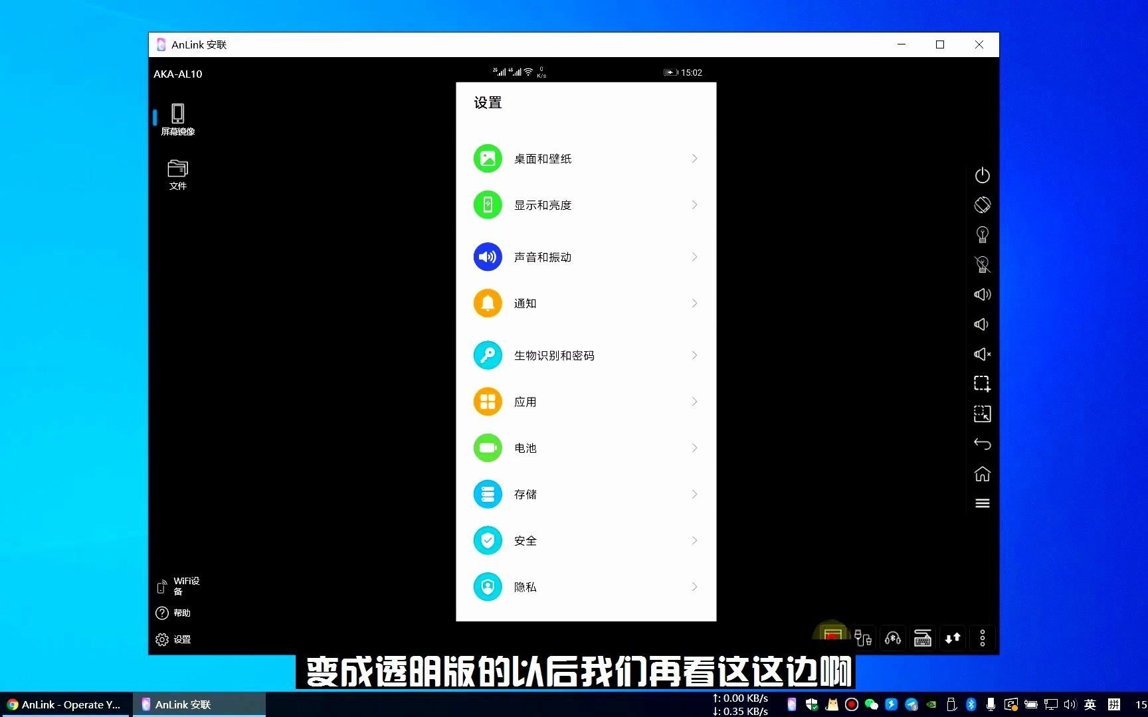1148x717 pixels.
Task: Open the three-dot more options menu
Action: 982,639
